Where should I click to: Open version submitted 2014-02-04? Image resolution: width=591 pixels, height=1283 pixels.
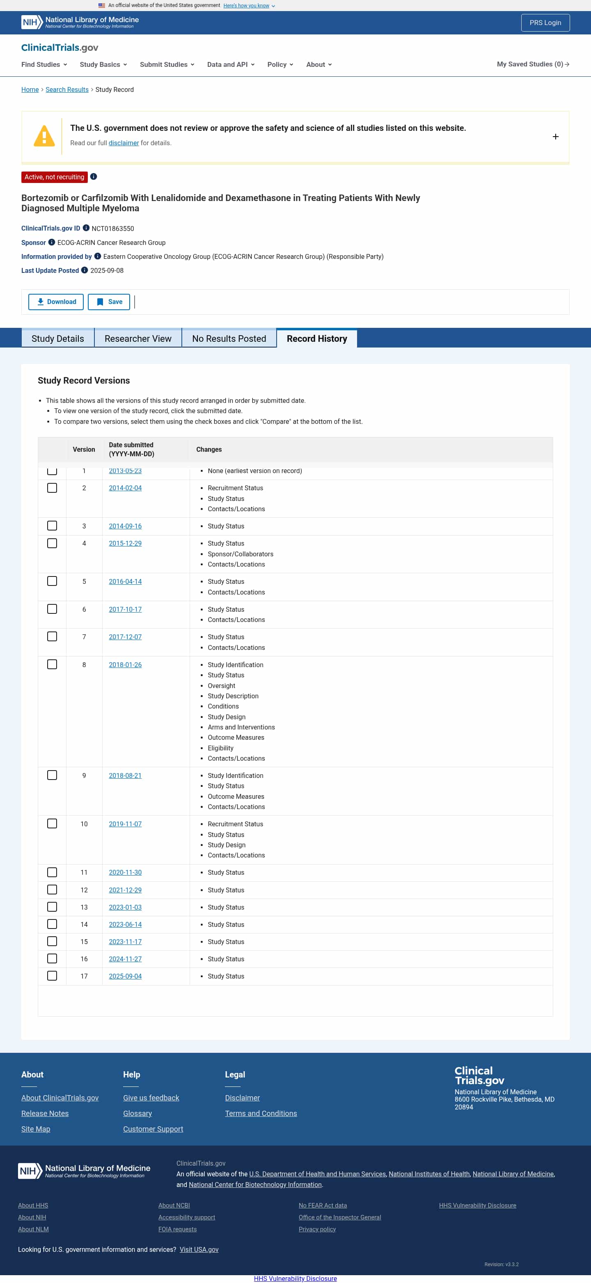tap(125, 488)
